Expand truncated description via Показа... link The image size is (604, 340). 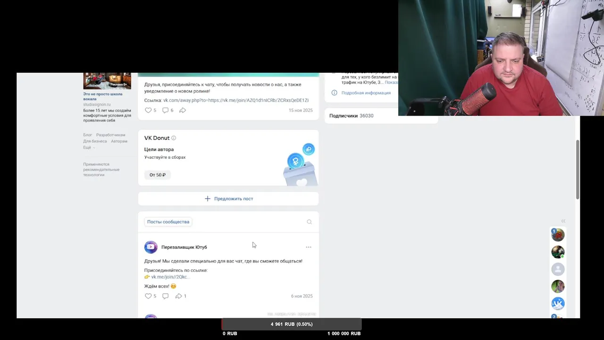coord(391,82)
